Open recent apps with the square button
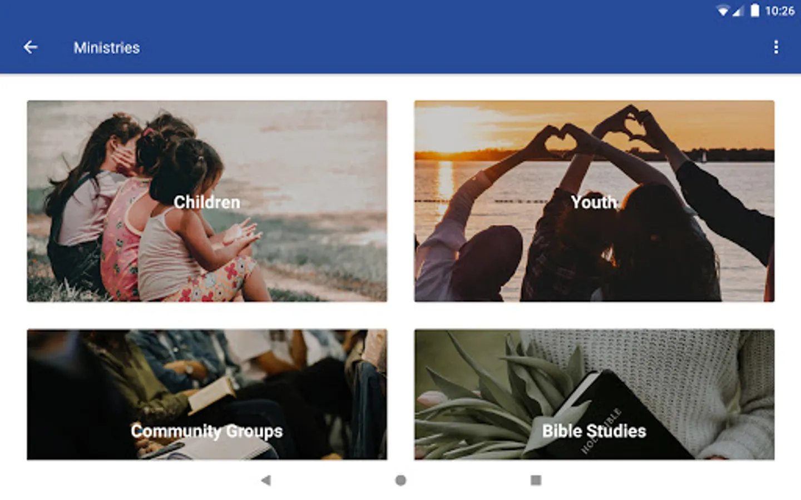The width and height of the screenshot is (801, 500). click(x=536, y=480)
